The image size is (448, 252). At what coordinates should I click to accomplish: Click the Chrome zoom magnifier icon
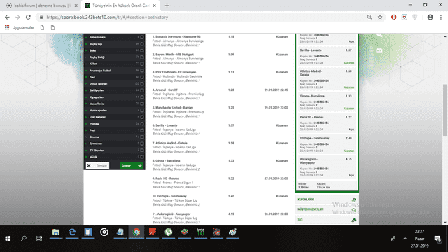tap(370, 17)
